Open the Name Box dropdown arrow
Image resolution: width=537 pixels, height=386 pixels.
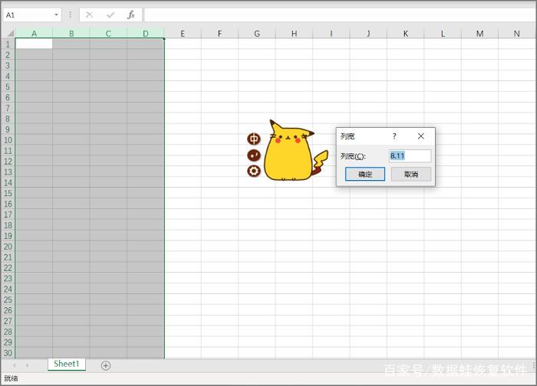click(56, 15)
